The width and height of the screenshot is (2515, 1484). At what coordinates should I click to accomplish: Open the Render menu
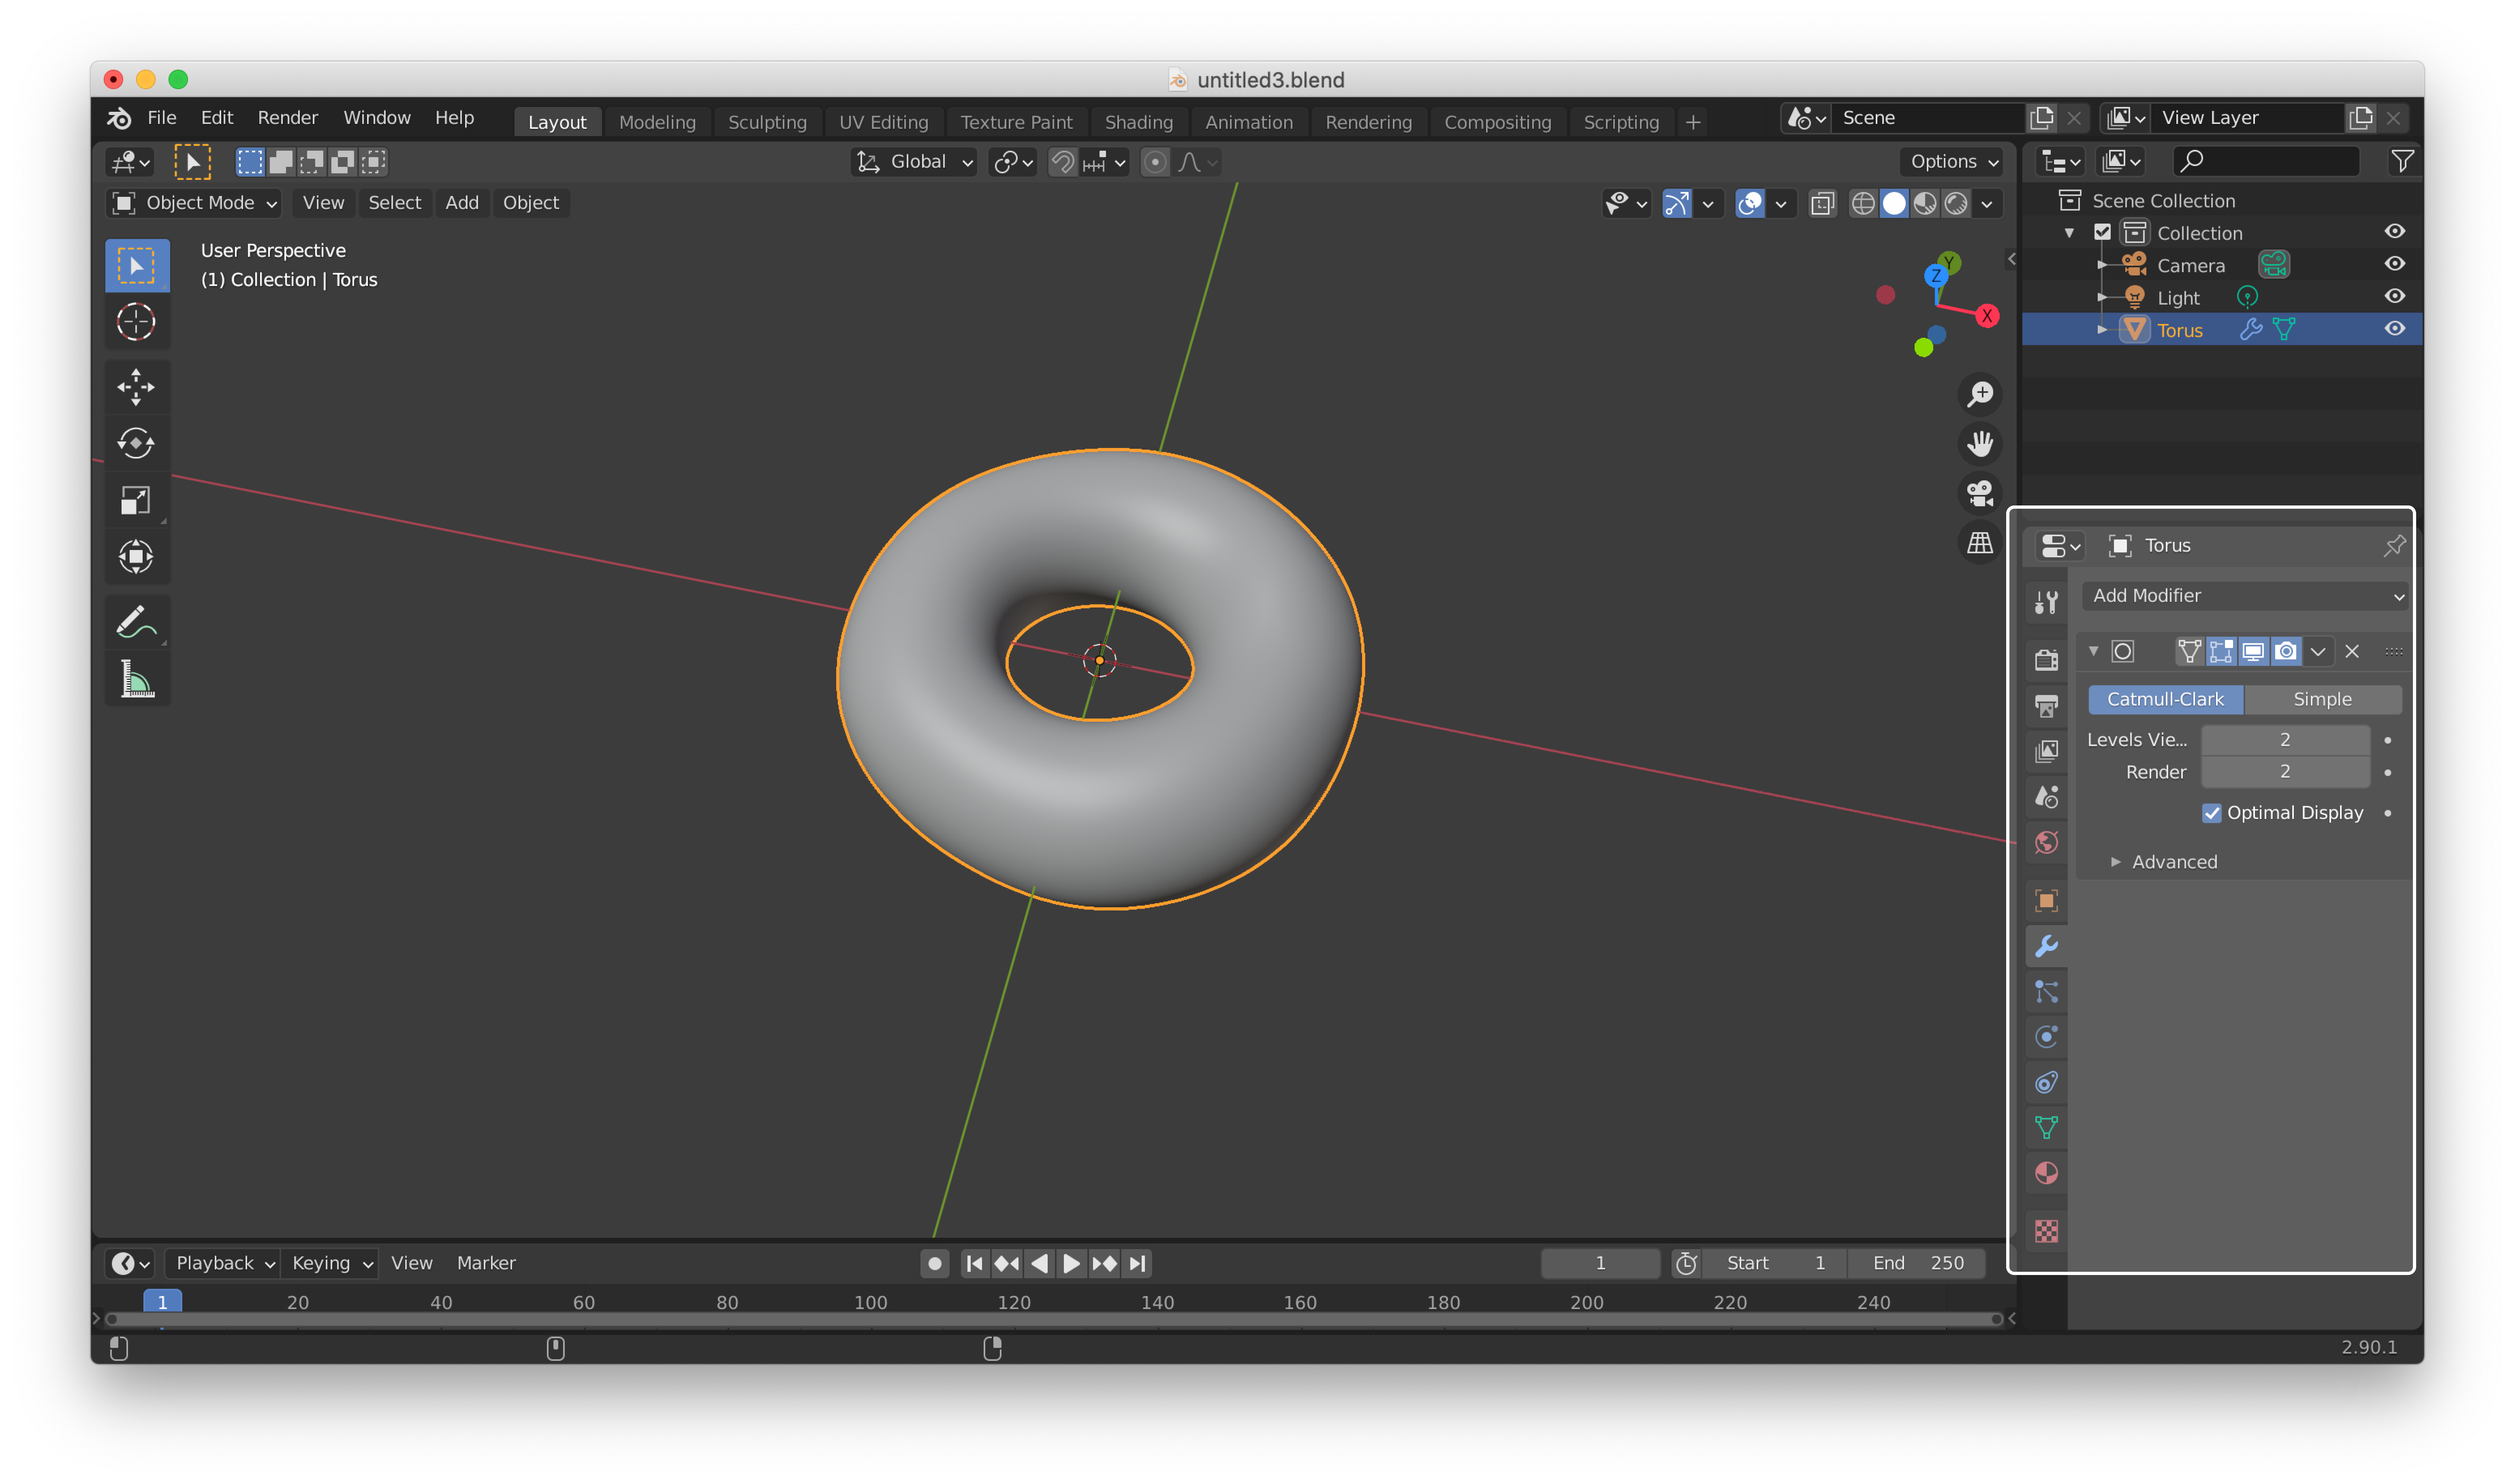288,118
